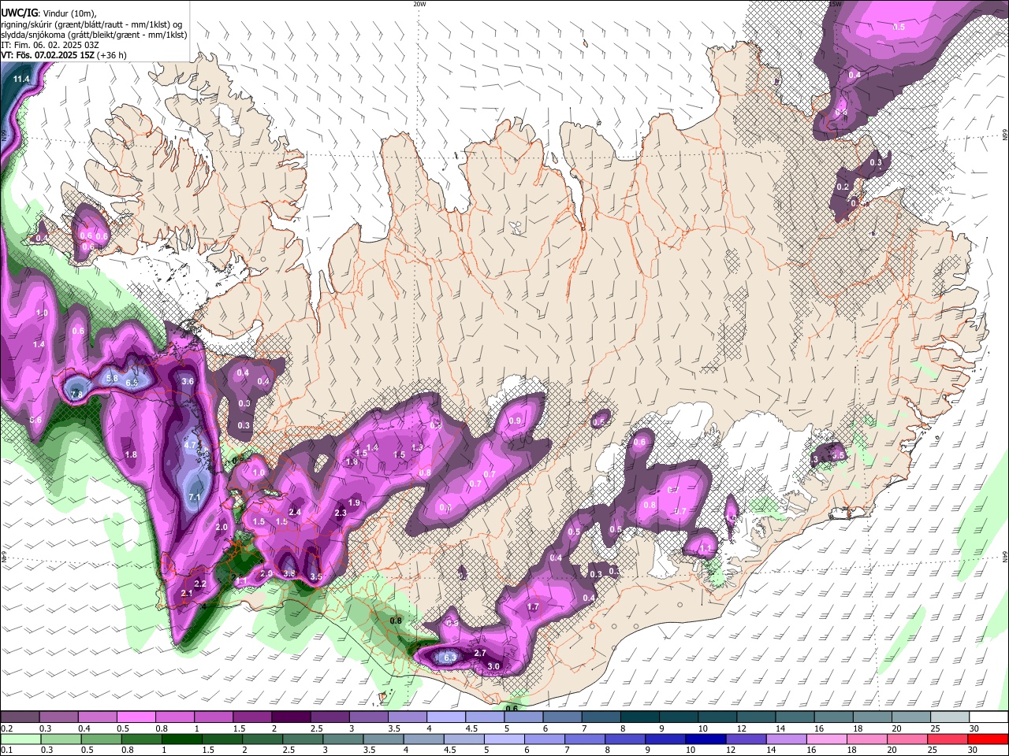Click the white upper legend swatch after 30

(x=989, y=717)
